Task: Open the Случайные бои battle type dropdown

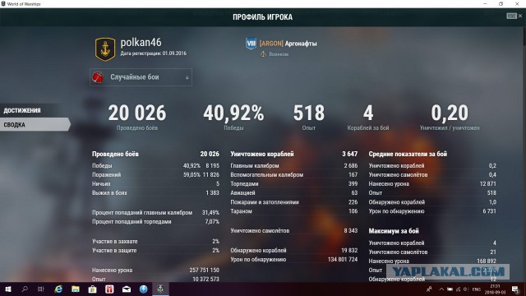Action: tap(141, 77)
